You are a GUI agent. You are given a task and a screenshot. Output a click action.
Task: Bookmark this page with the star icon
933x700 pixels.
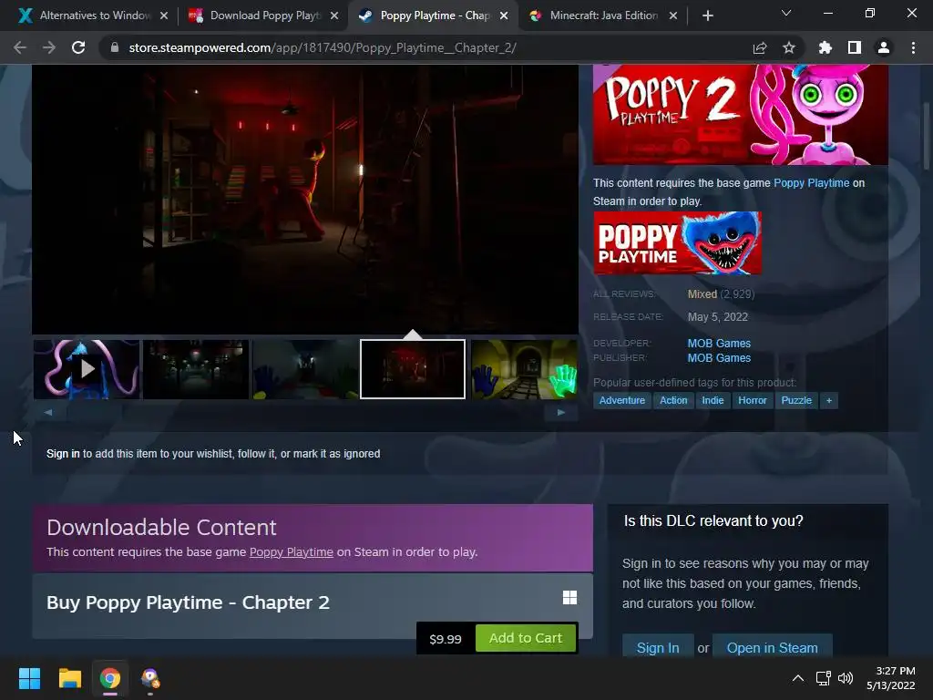click(x=788, y=47)
